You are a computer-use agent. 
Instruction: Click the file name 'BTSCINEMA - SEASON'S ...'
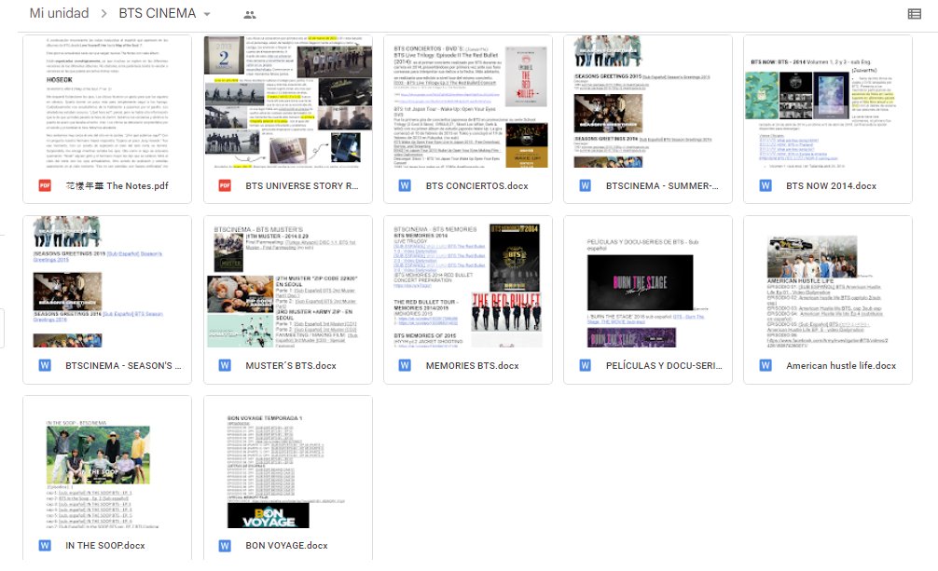pos(123,365)
